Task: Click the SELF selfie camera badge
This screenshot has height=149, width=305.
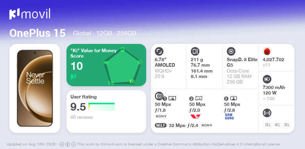Action: [161, 125]
